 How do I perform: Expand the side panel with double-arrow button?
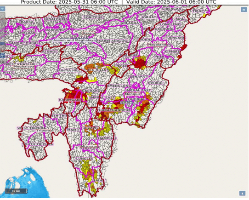click(x=244, y=10)
